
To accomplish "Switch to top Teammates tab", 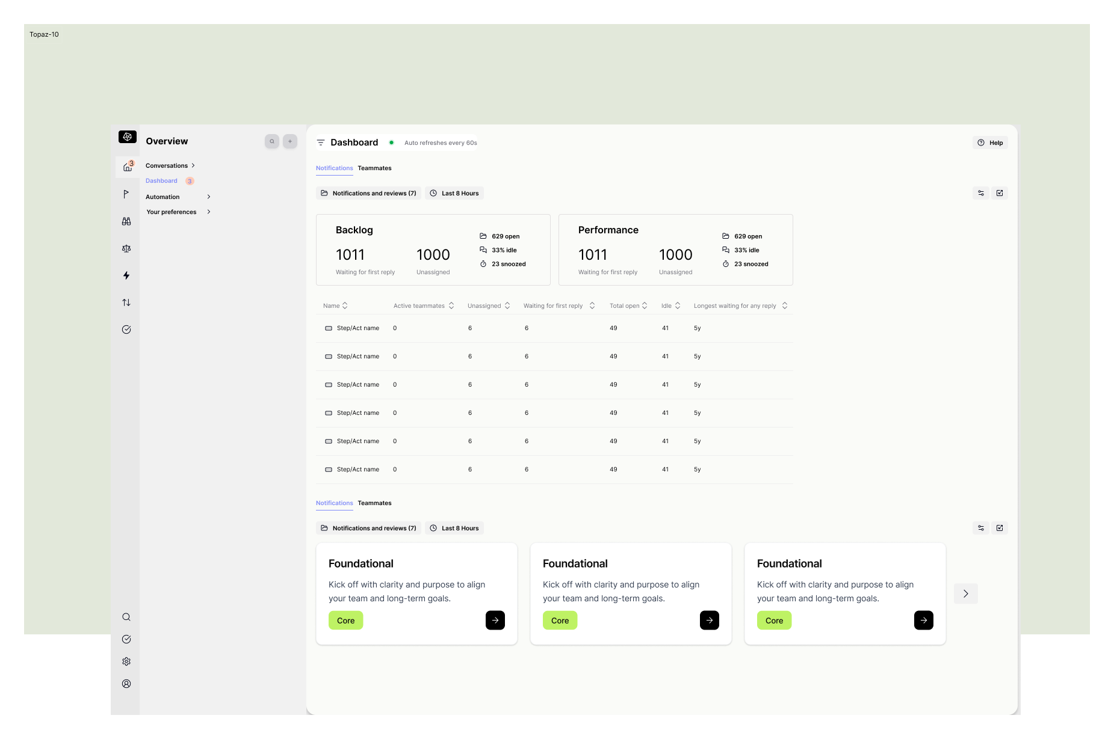I will (374, 168).
